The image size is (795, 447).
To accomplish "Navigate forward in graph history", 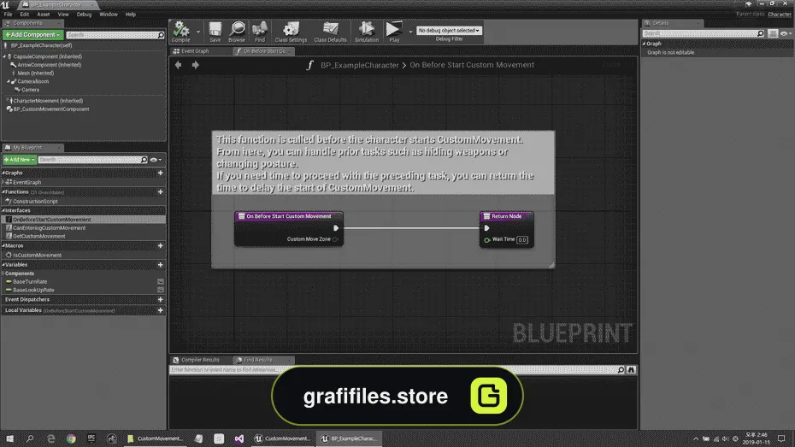I will pos(195,65).
